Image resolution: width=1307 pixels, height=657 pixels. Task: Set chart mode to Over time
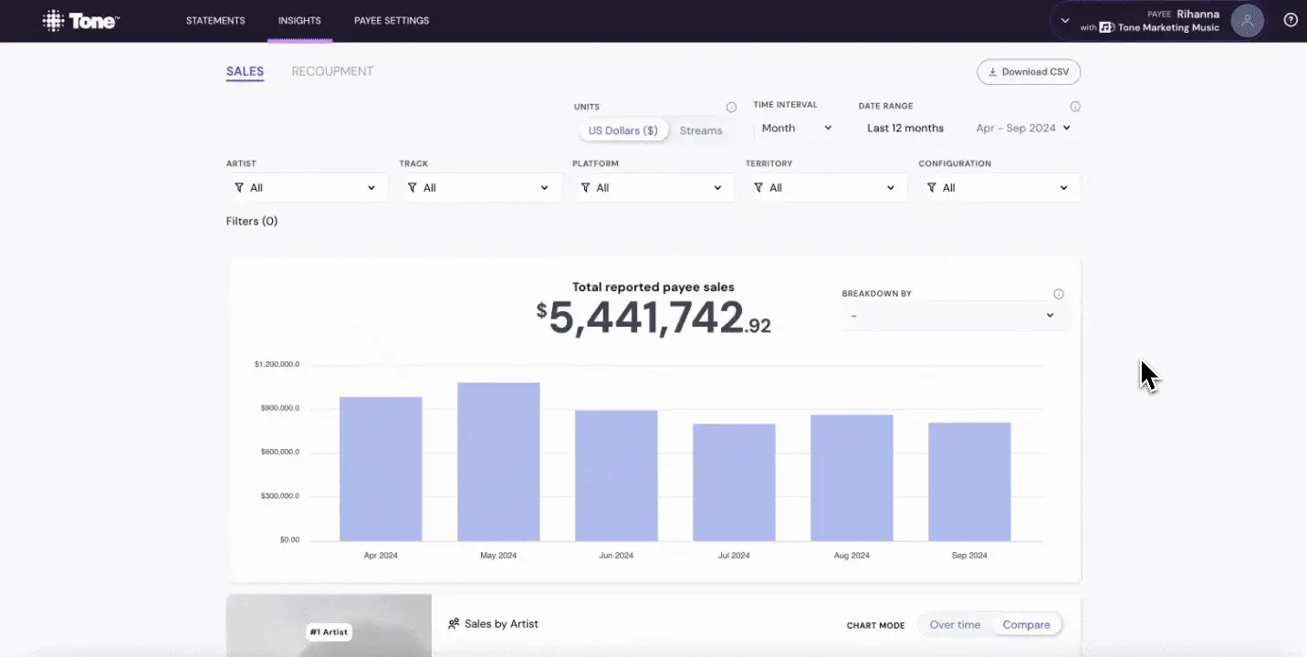click(x=955, y=625)
